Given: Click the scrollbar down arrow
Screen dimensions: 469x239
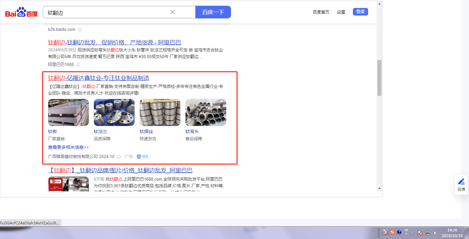Looking at the screenshot, I should tap(379, 188).
